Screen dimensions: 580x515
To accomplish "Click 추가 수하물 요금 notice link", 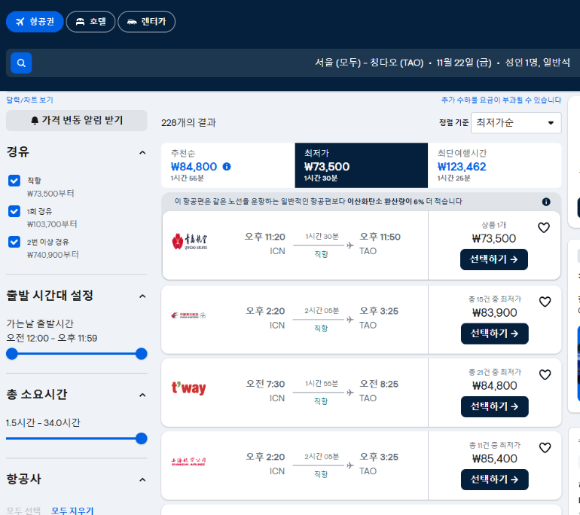I will pos(501,100).
